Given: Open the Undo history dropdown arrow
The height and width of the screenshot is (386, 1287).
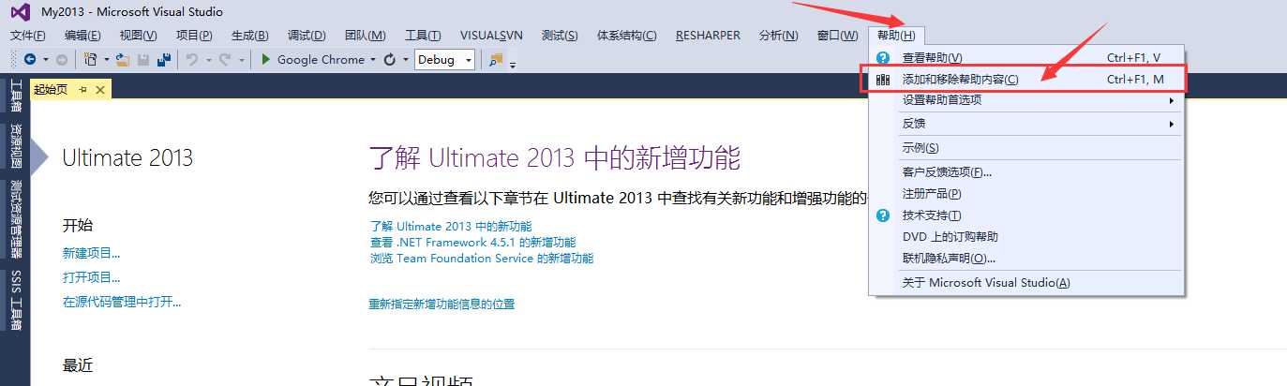Looking at the screenshot, I should 207,59.
